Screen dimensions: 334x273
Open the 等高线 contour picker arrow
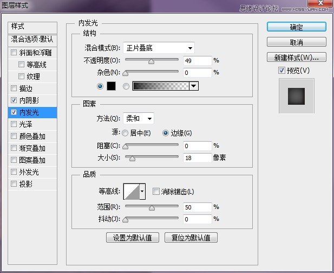(142, 192)
